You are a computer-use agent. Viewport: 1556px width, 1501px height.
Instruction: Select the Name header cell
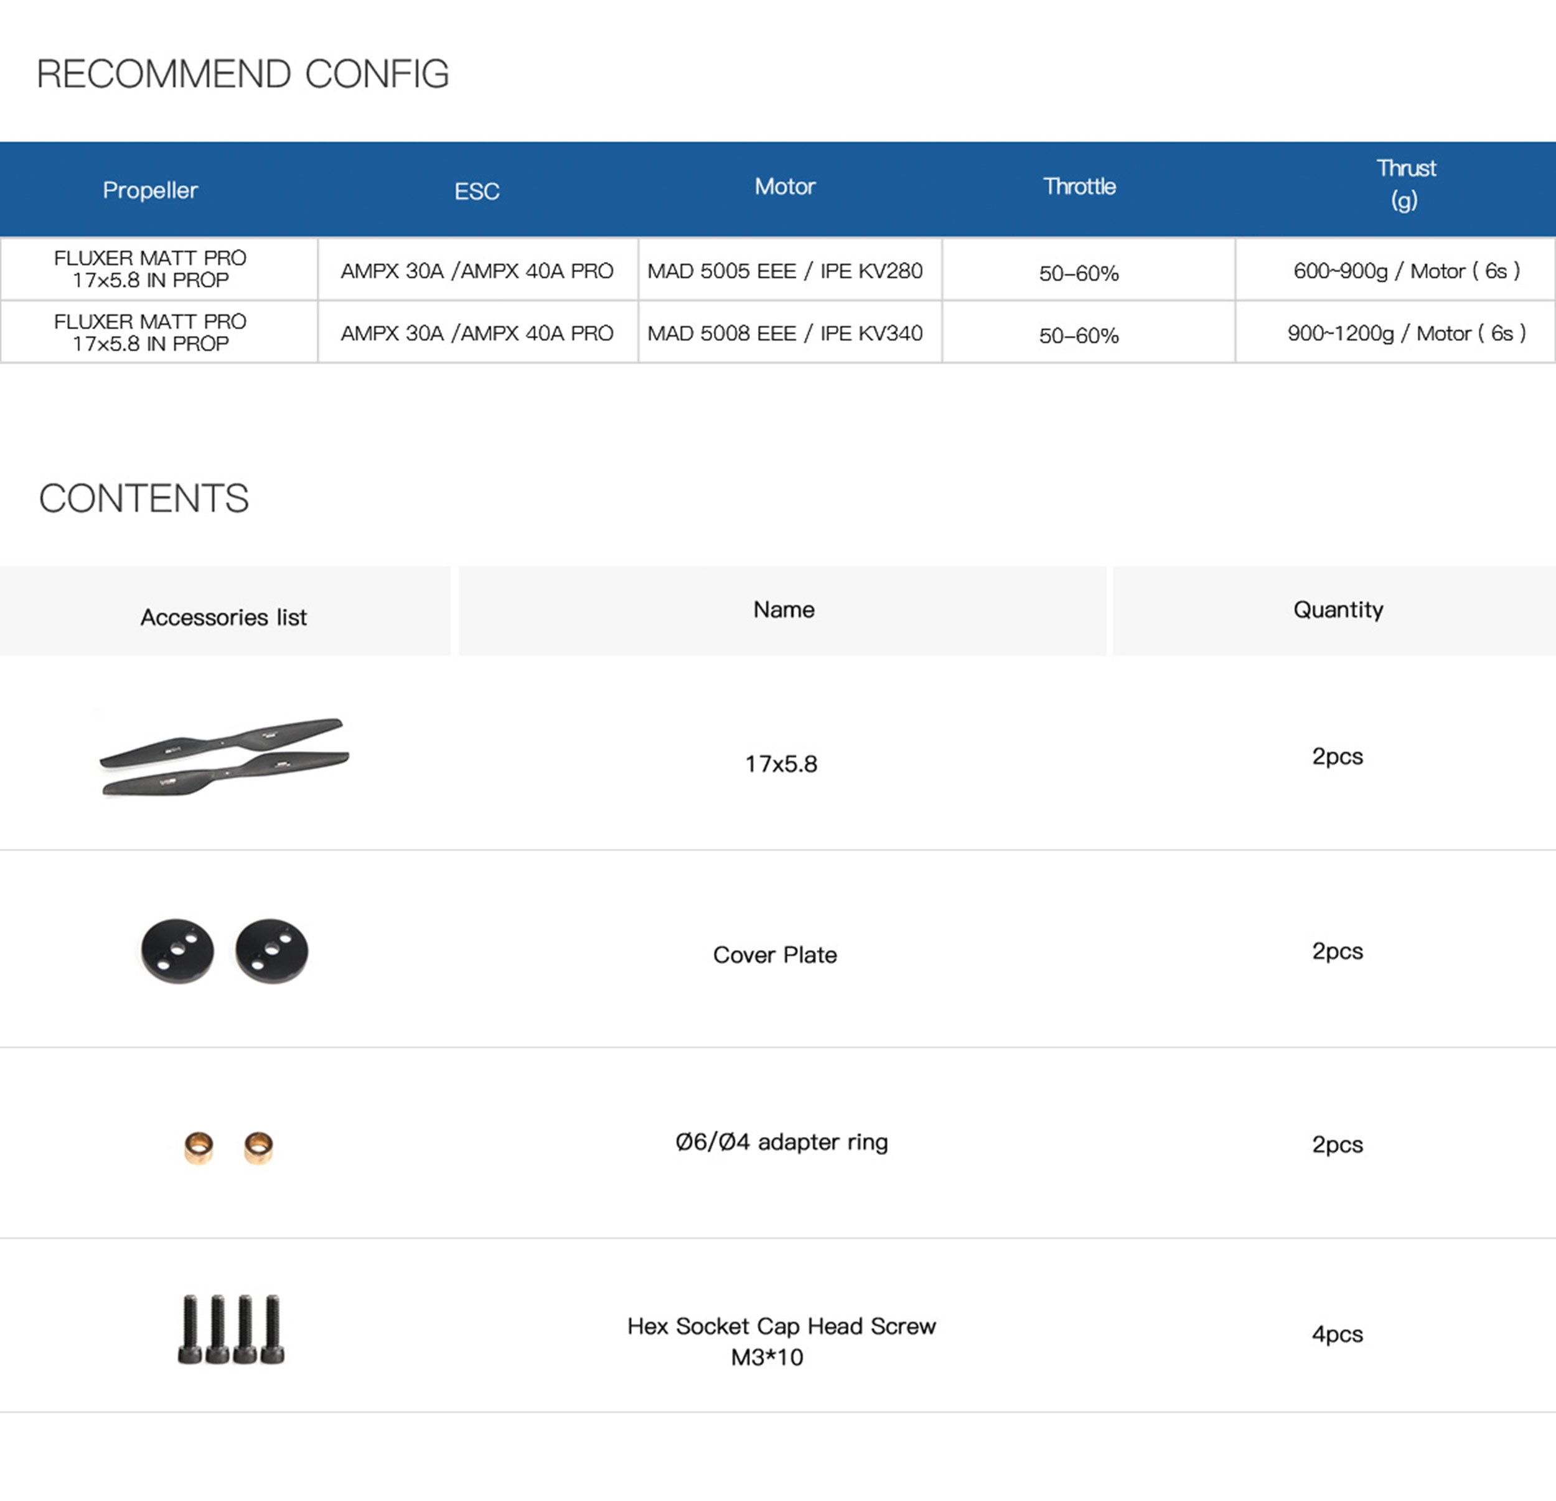pos(784,610)
